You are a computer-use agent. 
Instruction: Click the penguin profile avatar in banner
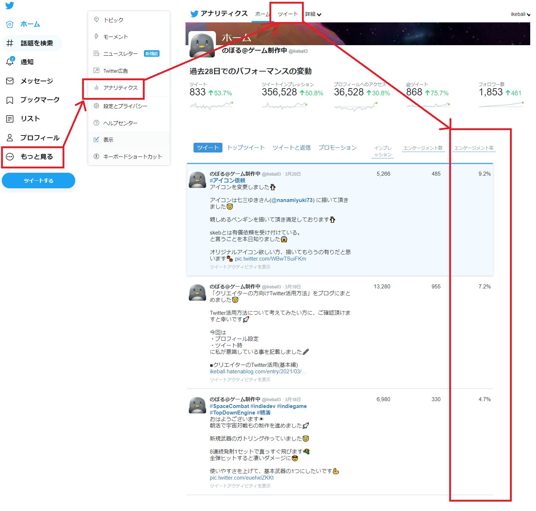(202, 44)
